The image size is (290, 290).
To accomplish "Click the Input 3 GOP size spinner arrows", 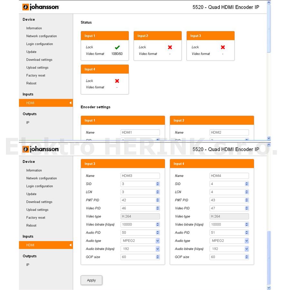I will [158, 257].
